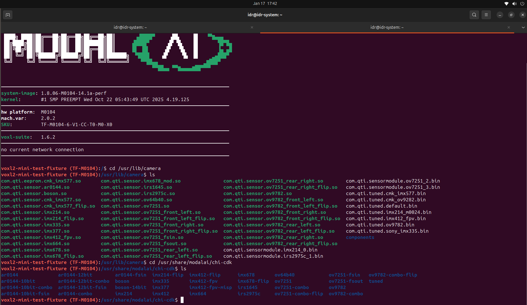Click the blinking cursor at the prompt
This screenshot has height=305, width=527.
pyautogui.click(x=182, y=300)
